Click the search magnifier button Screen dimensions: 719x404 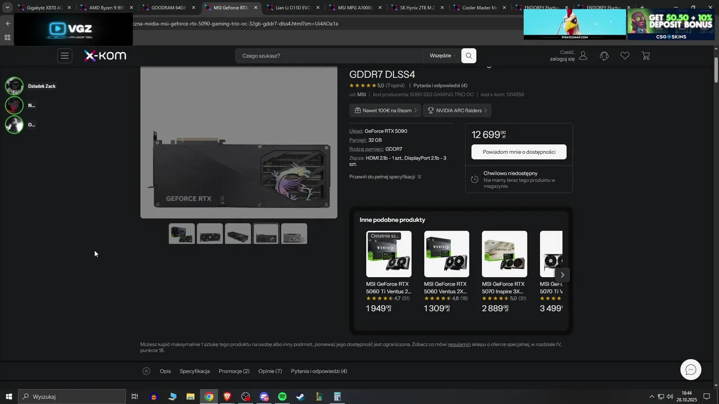(x=469, y=56)
